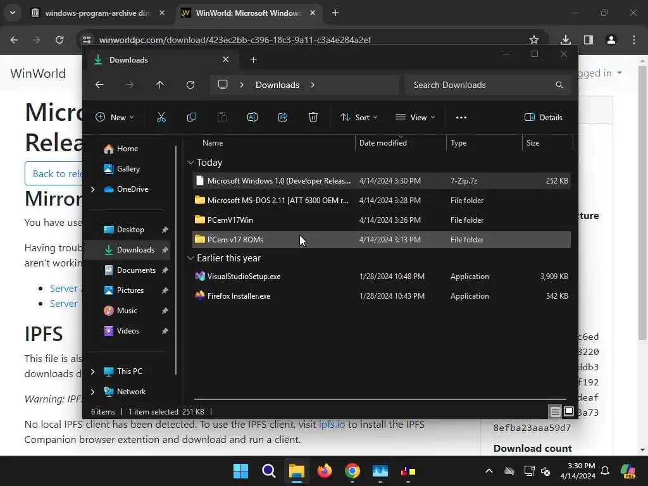648x486 pixels.
Task: Open Chrome three-dot menu
Action: point(634,40)
